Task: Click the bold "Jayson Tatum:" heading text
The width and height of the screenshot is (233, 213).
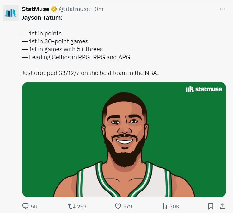Action: [42, 17]
